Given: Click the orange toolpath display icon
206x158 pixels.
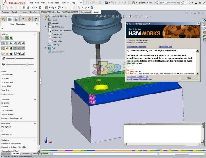Looking at the screenshot, I should (x=7, y=48).
